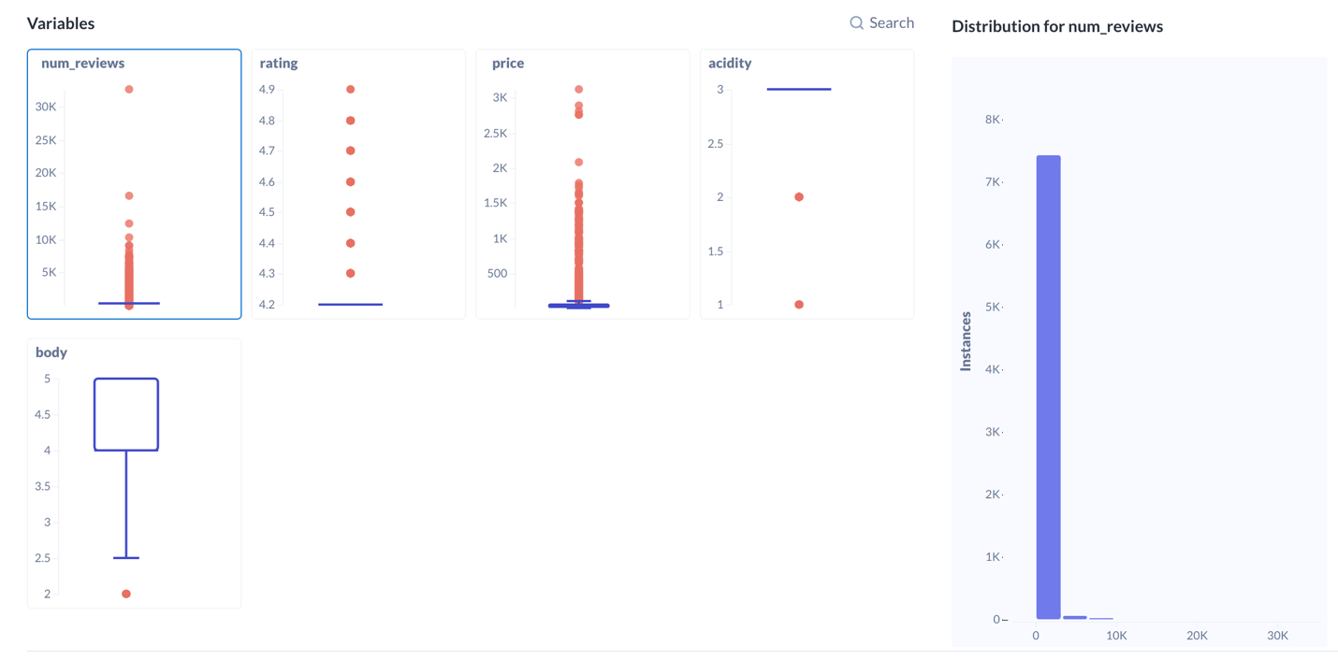Click the body chart outlier dot at 2
The height and width of the screenshot is (660, 1338).
point(124,593)
